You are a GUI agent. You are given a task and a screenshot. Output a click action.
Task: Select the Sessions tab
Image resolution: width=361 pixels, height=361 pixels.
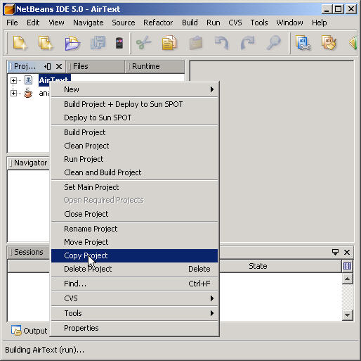29,252
